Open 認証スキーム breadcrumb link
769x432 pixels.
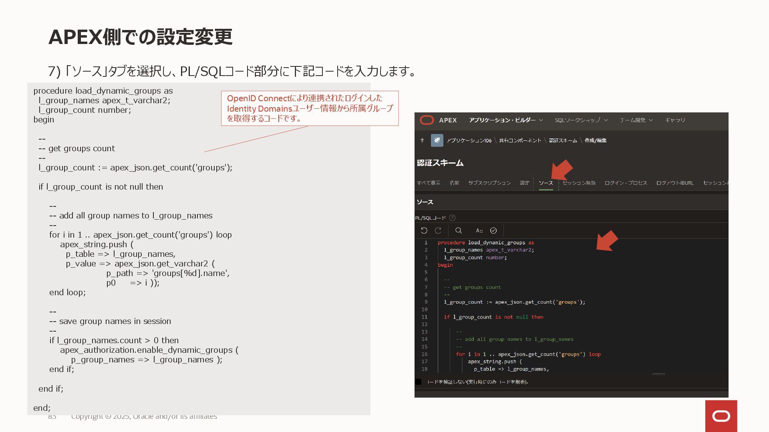[x=563, y=140]
